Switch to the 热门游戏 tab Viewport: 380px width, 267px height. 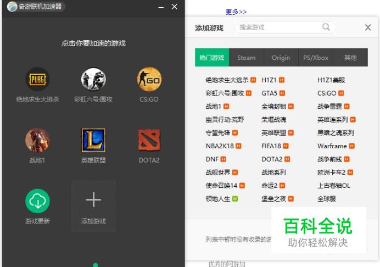(212, 58)
